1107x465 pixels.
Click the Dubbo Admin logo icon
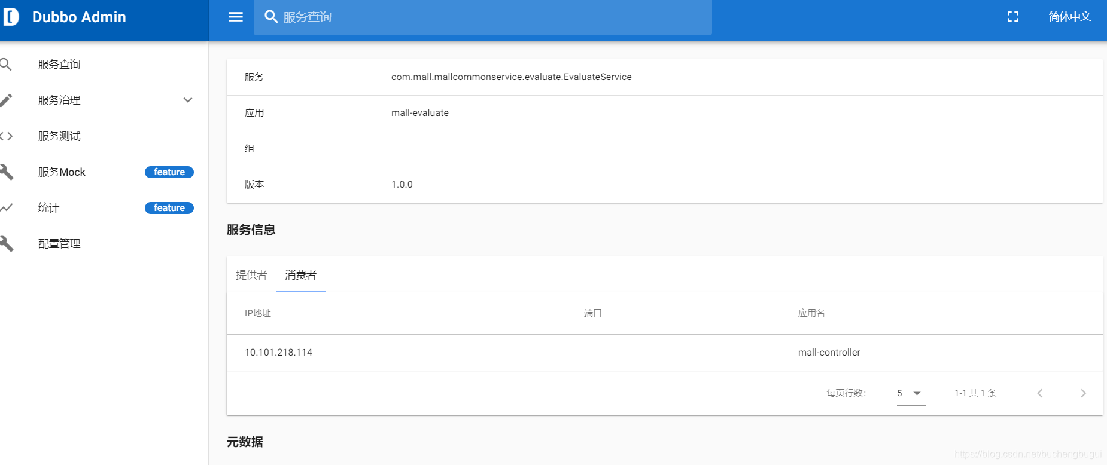tap(11, 17)
